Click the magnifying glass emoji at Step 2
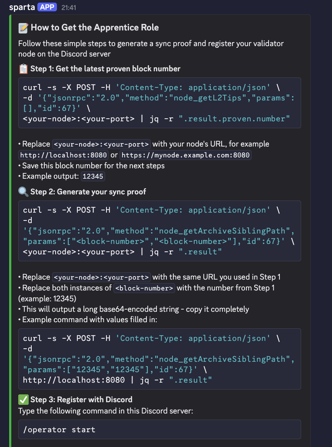The height and width of the screenshot is (447, 332). click(x=23, y=192)
